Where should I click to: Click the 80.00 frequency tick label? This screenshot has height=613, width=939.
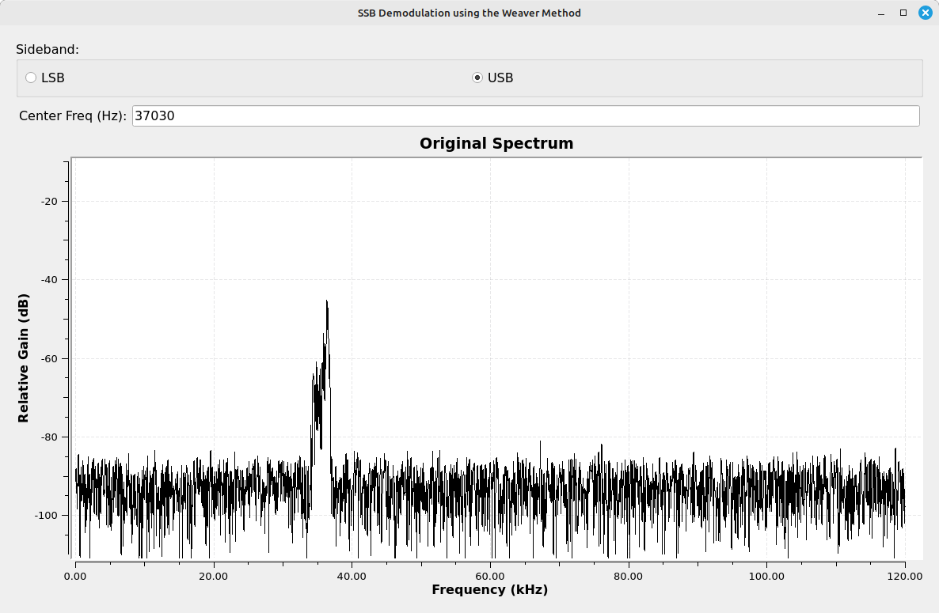628,577
